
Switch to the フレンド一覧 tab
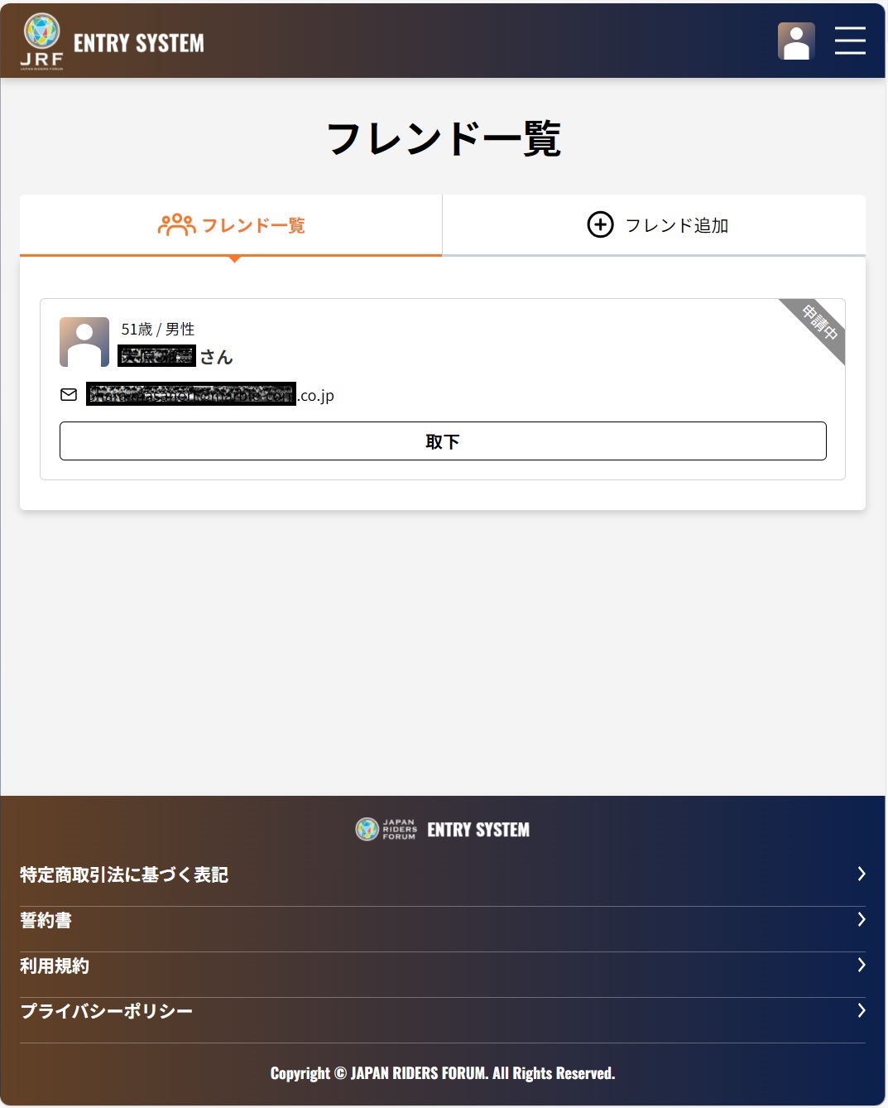[231, 225]
